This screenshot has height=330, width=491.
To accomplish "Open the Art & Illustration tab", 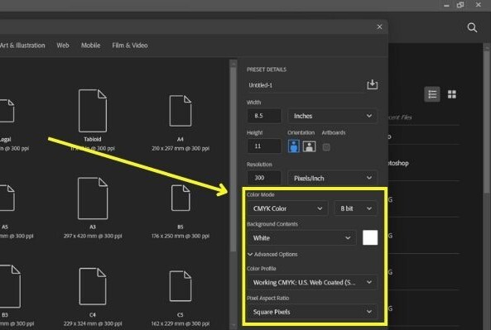I will click(x=22, y=45).
